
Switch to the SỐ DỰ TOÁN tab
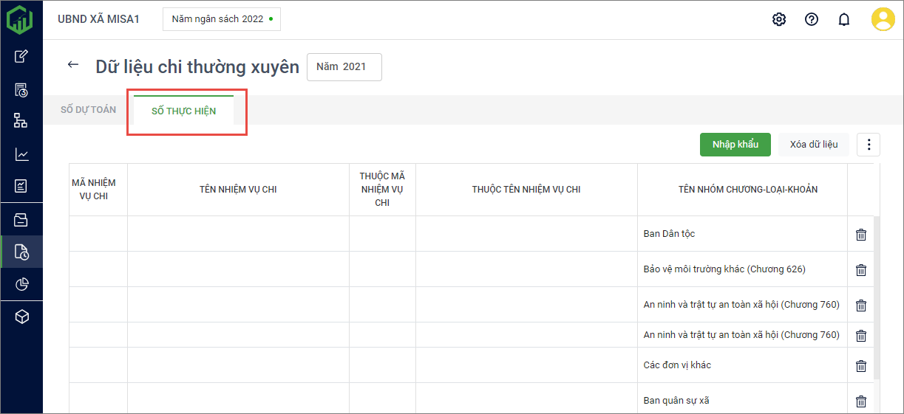88,110
